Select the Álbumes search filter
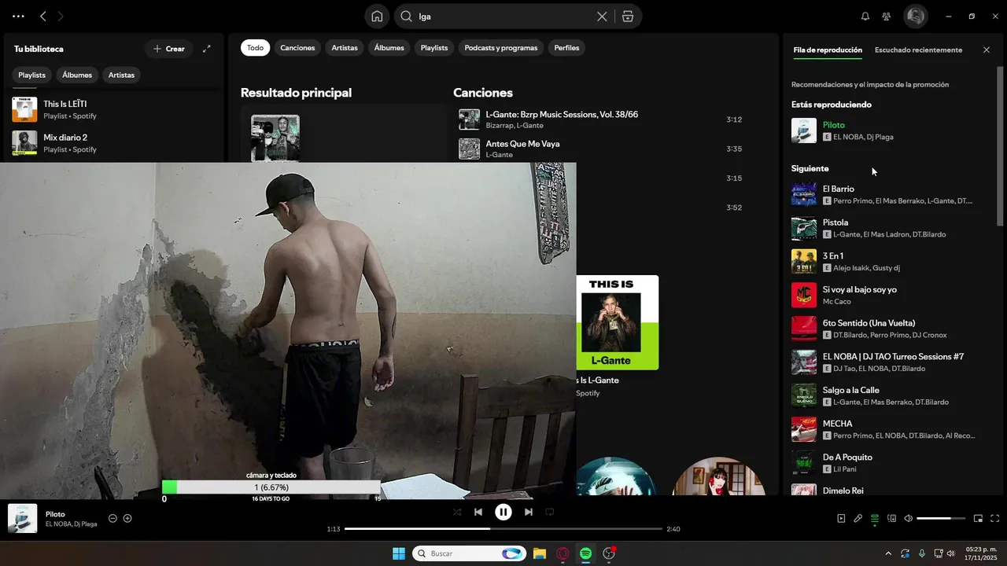This screenshot has height=566, width=1007. click(389, 48)
